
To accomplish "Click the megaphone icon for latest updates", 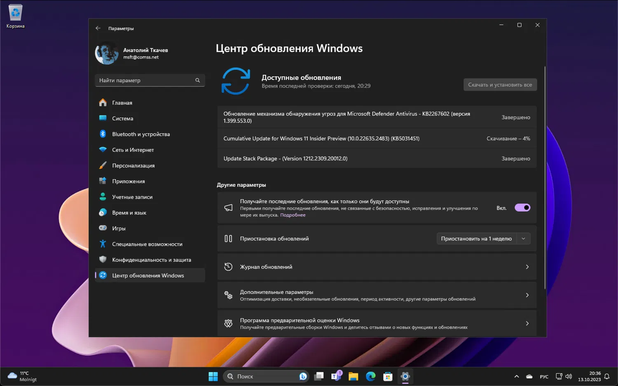I will pos(228,208).
